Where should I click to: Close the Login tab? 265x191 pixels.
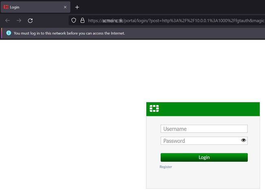(65, 7)
